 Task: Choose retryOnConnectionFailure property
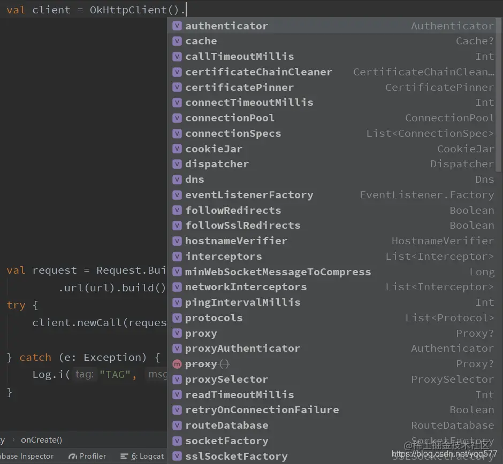(331, 410)
